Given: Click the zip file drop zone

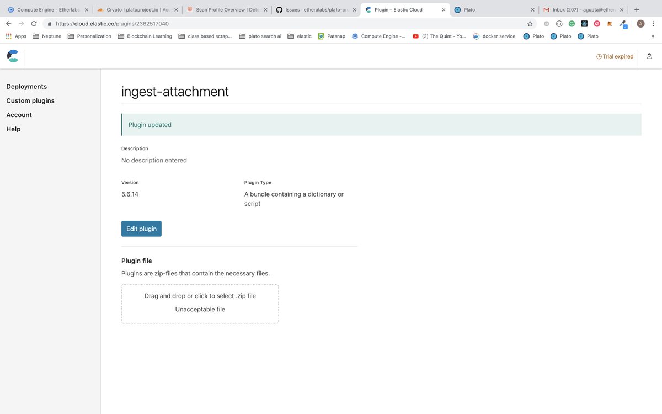Looking at the screenshot, I should (x=200, y=304).
